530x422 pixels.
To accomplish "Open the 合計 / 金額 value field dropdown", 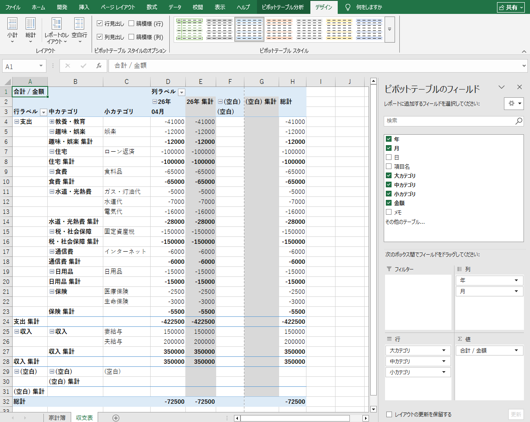I will (x=516, y=350).
